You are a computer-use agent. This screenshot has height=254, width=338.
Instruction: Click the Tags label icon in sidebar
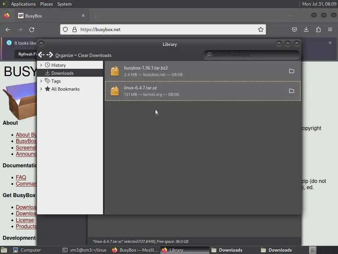pyautogui.click(x=48, y=81)
